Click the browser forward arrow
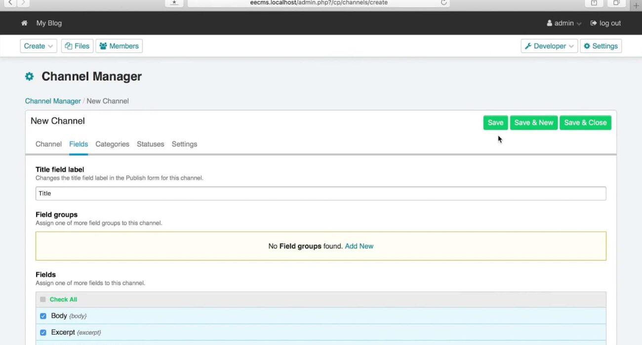 [23, 3]
